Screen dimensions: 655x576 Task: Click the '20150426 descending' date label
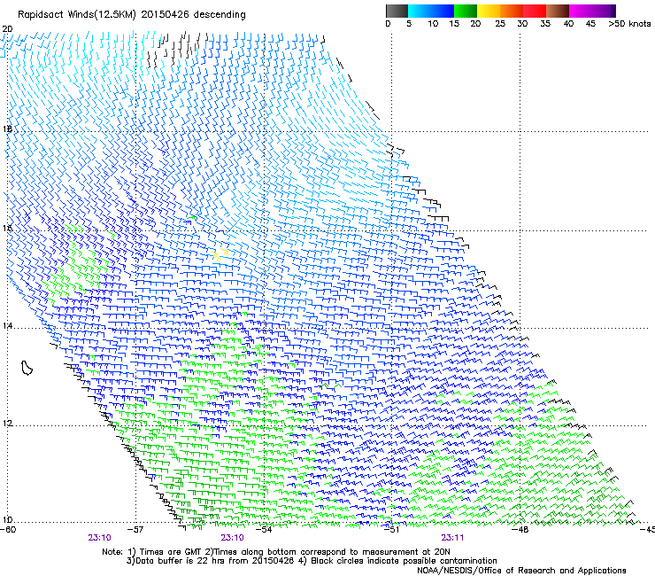point(193,15)
